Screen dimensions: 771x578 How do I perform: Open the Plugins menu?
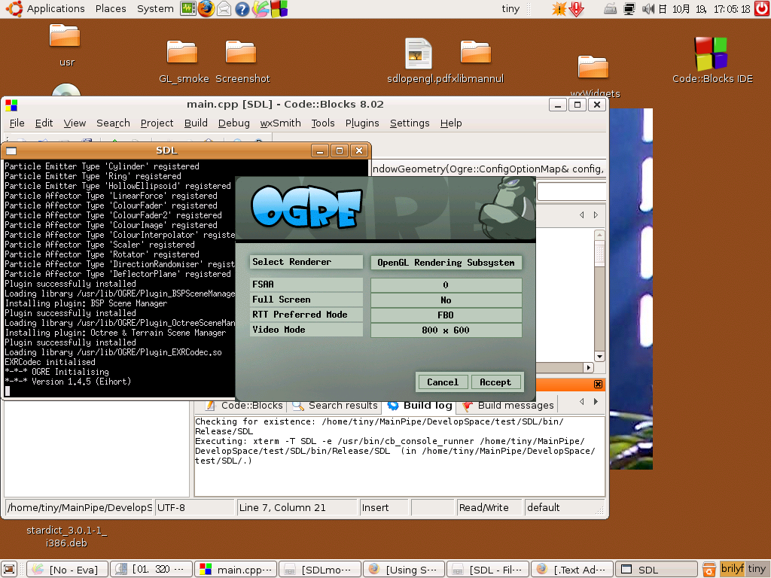(x=362, y=123)
